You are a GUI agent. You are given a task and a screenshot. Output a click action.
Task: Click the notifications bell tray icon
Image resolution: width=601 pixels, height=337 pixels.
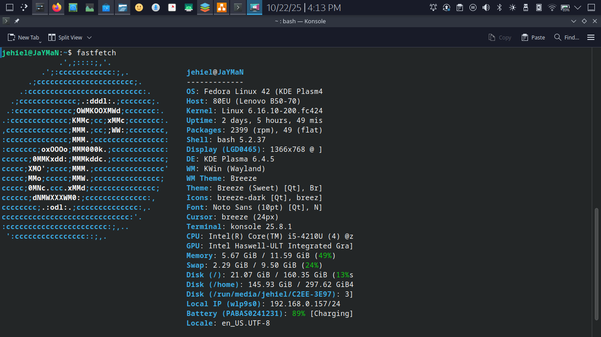tap(433, 7)
